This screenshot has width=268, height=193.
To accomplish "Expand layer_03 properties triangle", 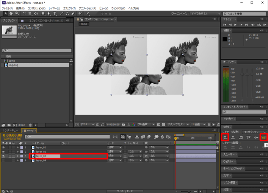I will tap(18, 156).
